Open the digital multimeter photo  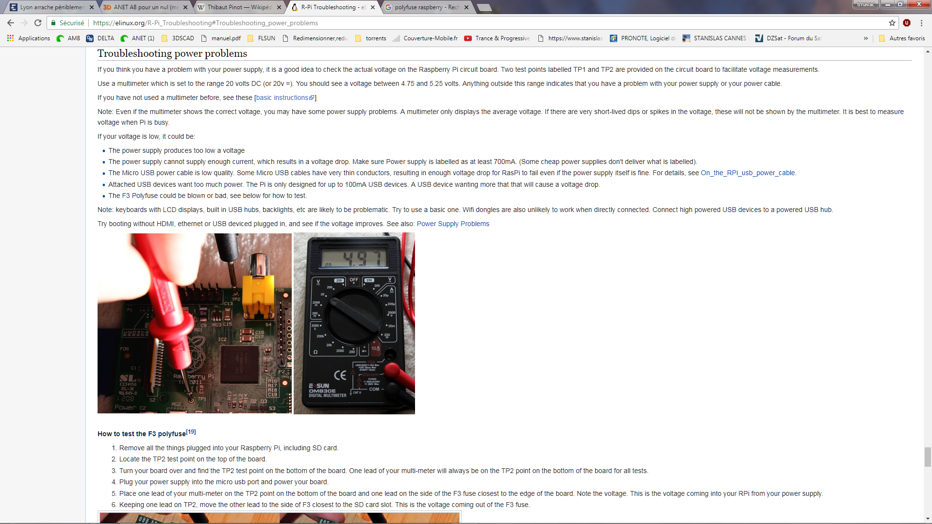(x=354, y=324)
